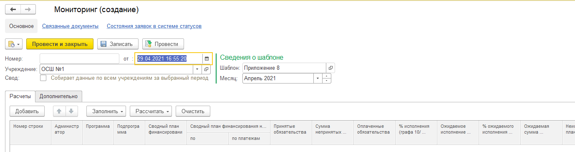The image size is (575, 152).
Task: Open the Рассчитать dropdown menu
Action: point(151,111)
